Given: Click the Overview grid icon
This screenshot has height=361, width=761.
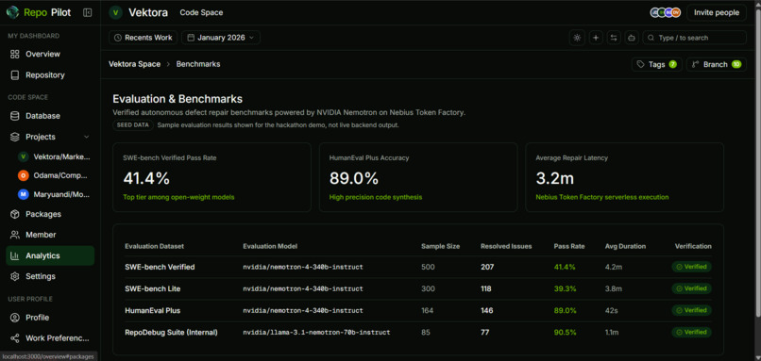Looking at the screenshot, I should pos(14,55).
